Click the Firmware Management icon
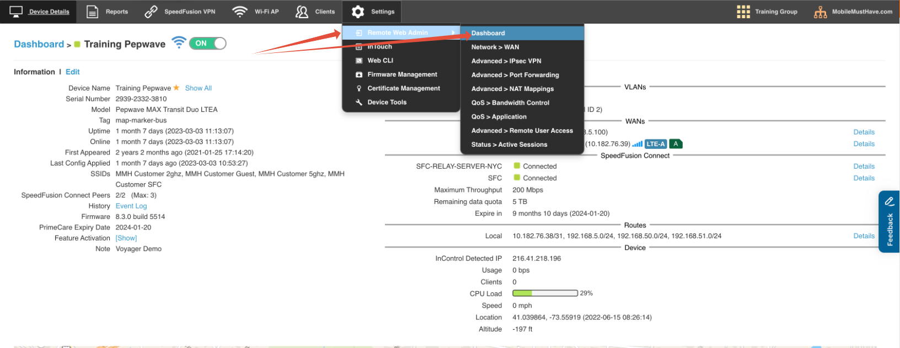 coord(359,74)
